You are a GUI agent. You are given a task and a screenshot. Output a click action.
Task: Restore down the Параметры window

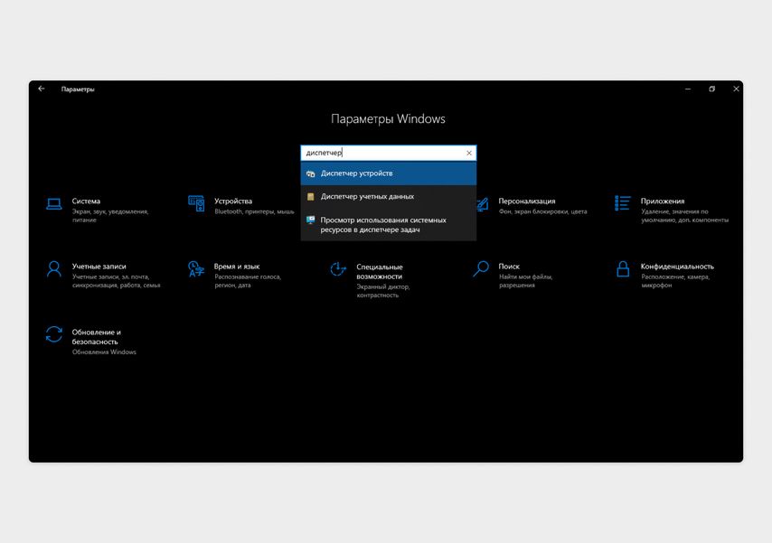(712, 89)
